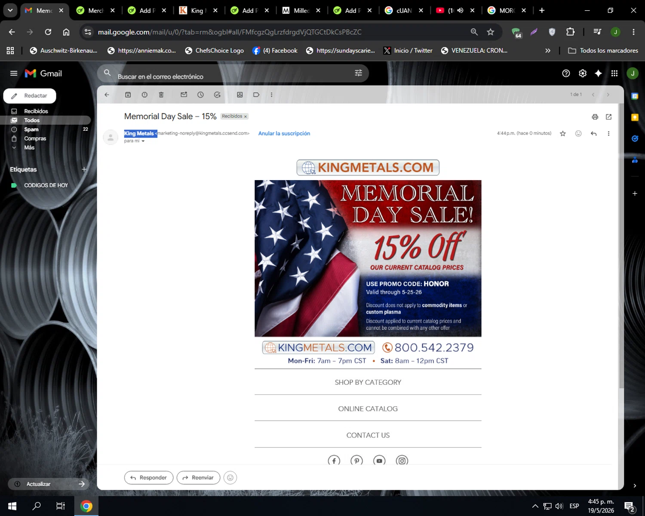Screen dimensions: 645x516
Task: Mark the email as unread
Action: [184, 95]
